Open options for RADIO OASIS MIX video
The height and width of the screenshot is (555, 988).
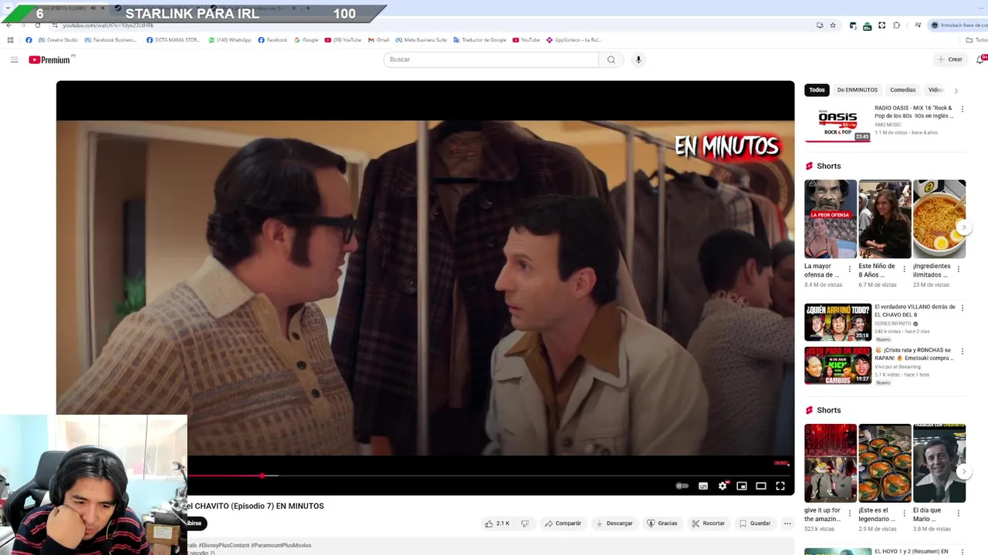click(x=962, y=109)
